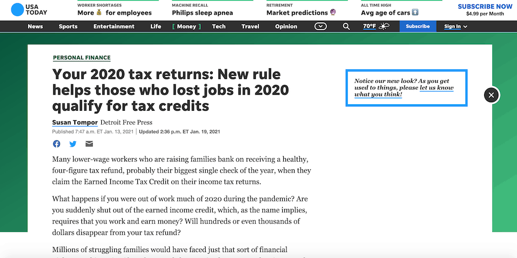The height and width of the screenshot is (258, 517).
Task: Email this article via envelope icon
Action: coord(89,144)
